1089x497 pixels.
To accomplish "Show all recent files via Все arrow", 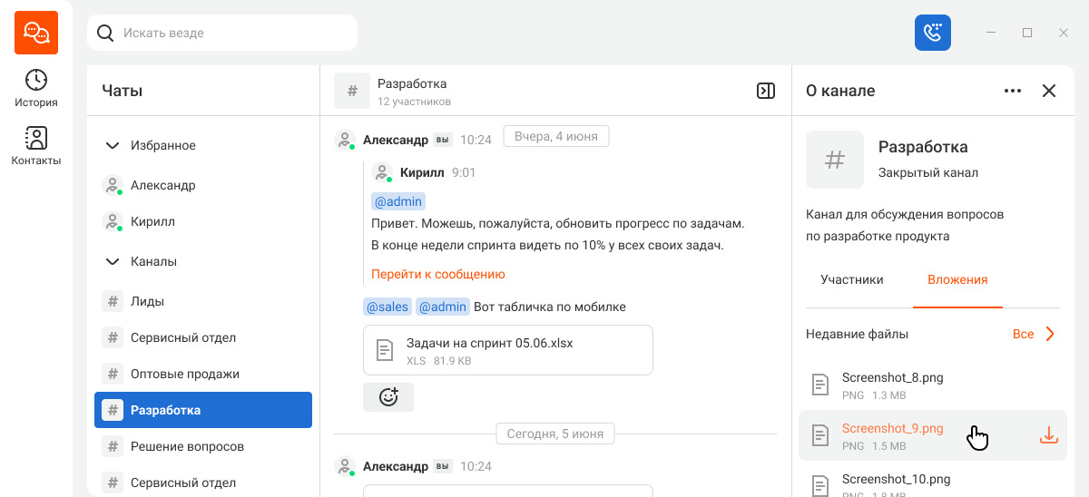I will click(x=1035, y=334).
